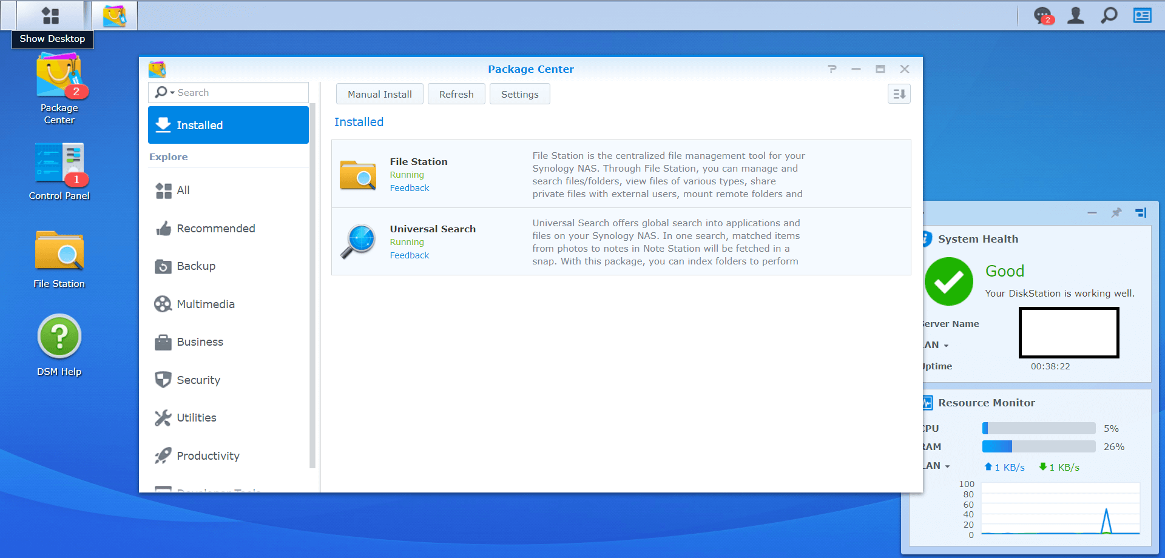The width and height of the screenshot is (1165, 558).
Task: Open the System Health widget title
Action: (978, 239)
